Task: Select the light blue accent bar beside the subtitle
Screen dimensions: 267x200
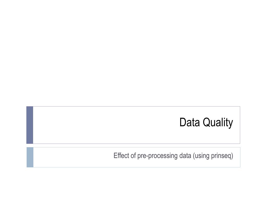Action: pyautogui.click(x=30, y=157)
